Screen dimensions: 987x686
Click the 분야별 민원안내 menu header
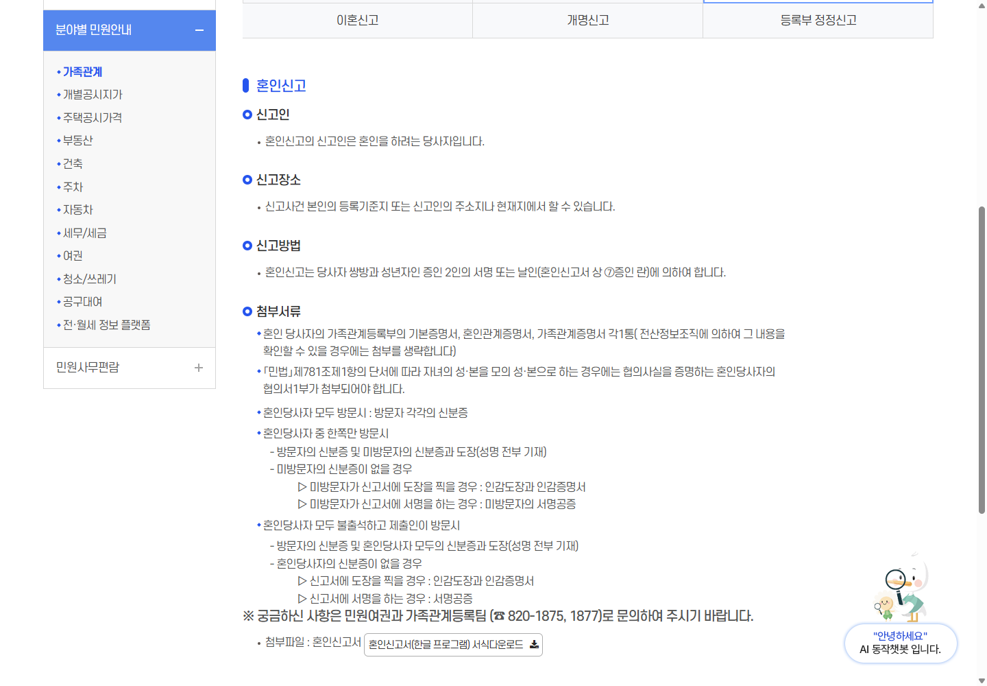130,30
